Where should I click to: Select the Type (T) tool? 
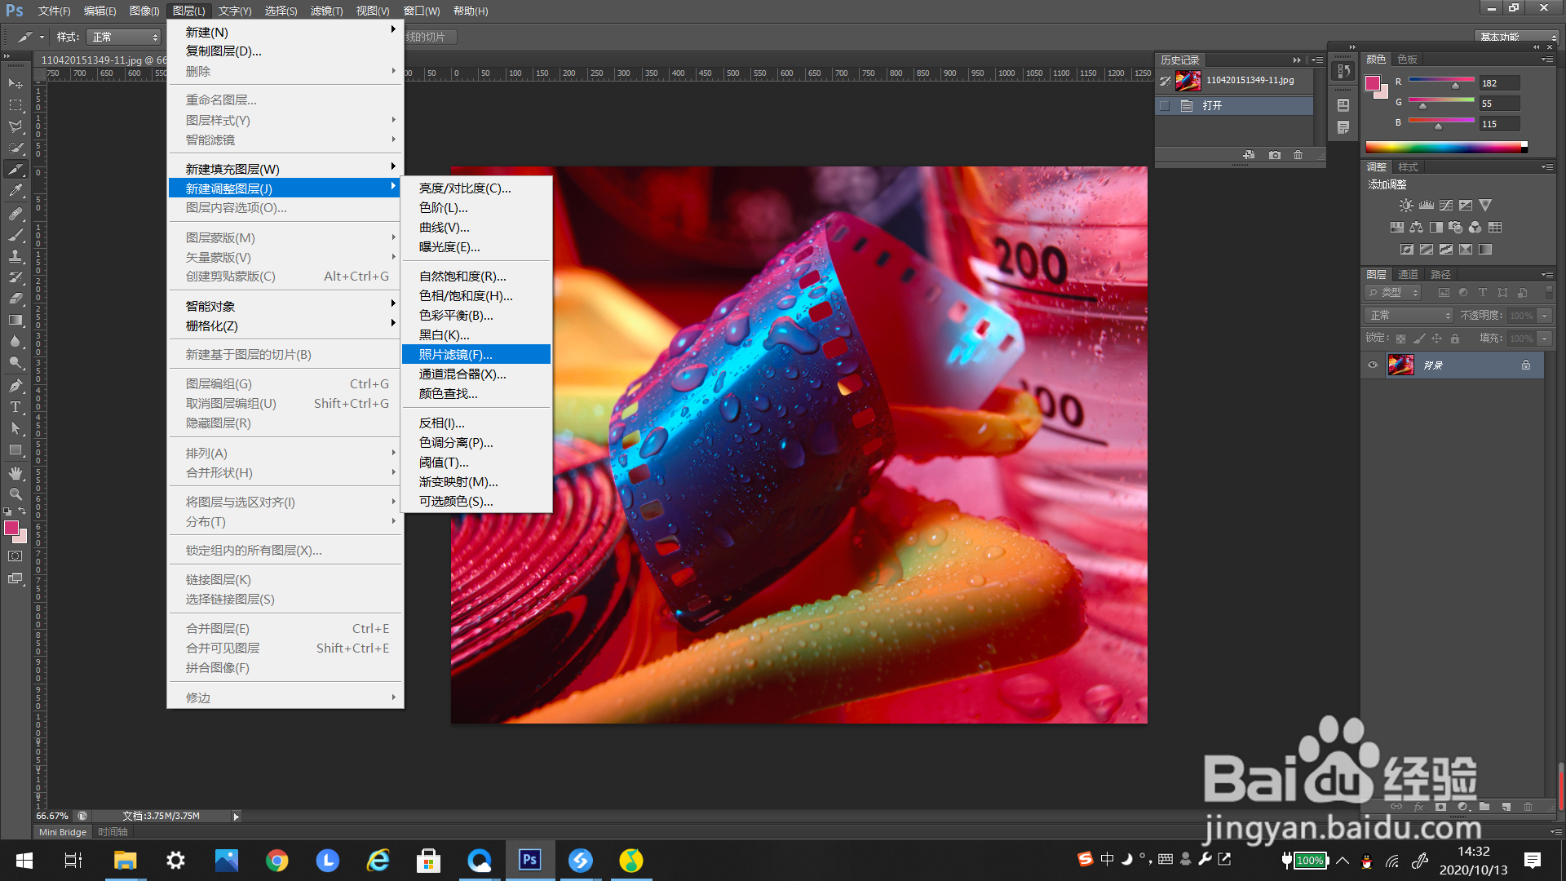pyautogui.click(x=15, y=407)
